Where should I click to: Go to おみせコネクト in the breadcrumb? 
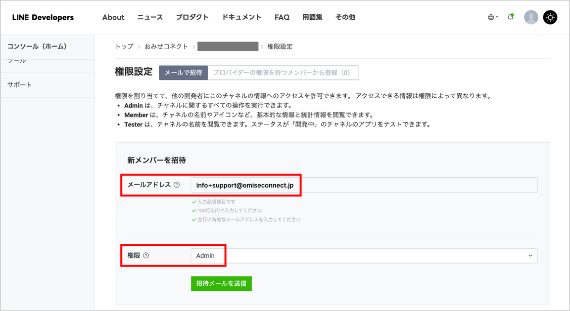[x=166, y=46]
